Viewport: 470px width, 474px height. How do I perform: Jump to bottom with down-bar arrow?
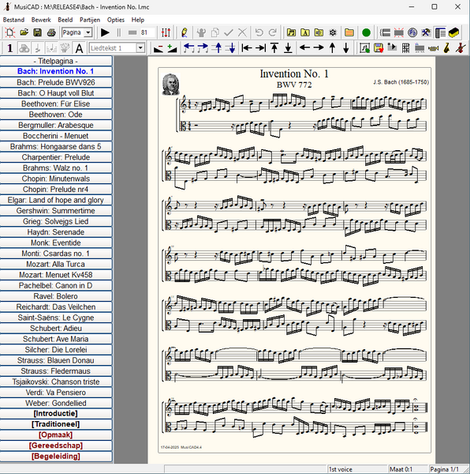(x=289, y=47)
